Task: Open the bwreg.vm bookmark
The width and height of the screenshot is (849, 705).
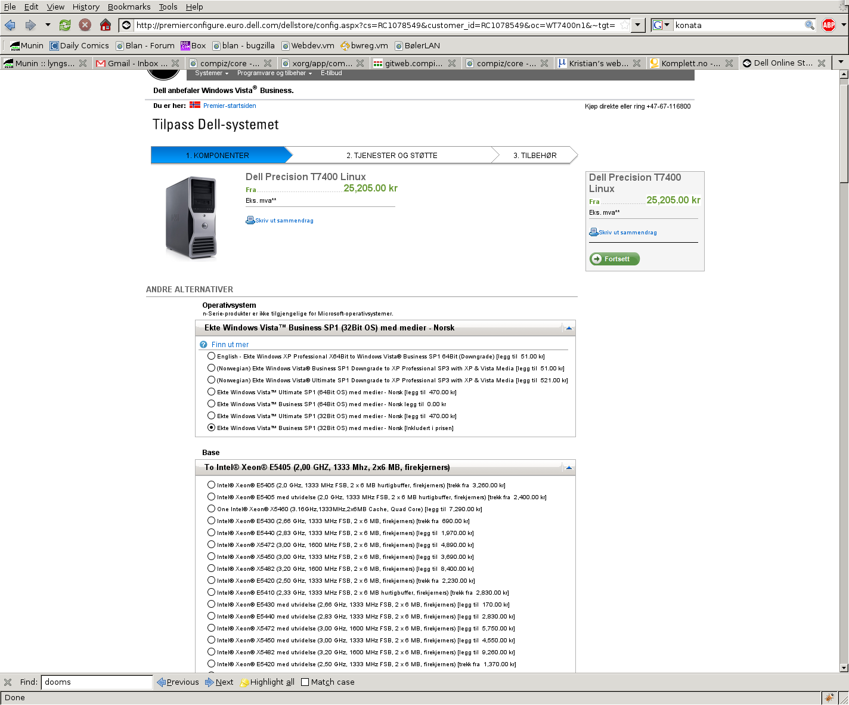Action: (364, 45)
